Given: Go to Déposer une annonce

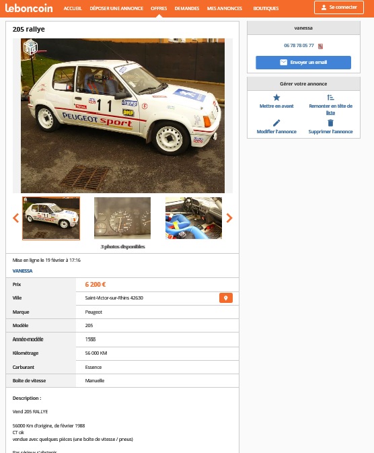Looking at the screenshot, I should coord(116,8).
